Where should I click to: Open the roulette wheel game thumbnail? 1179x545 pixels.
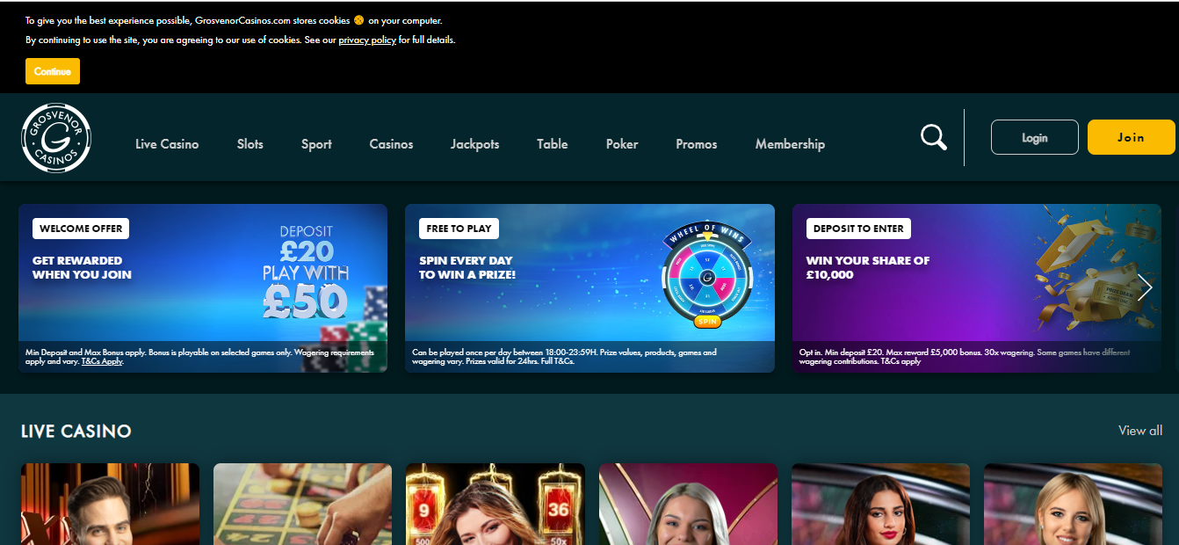[302, 505]
